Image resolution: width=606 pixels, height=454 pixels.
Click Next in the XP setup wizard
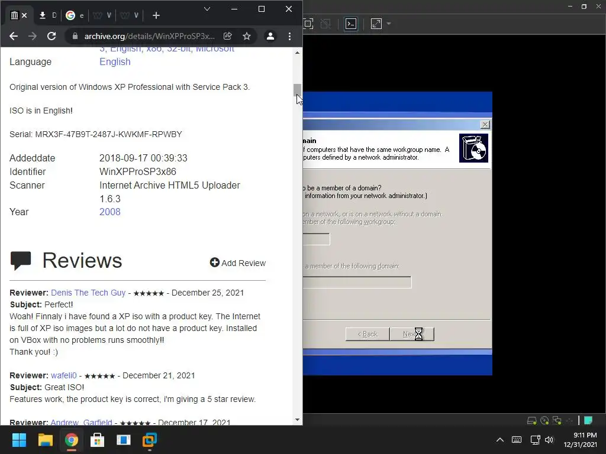pyautogui.click(x=412, y=334)
